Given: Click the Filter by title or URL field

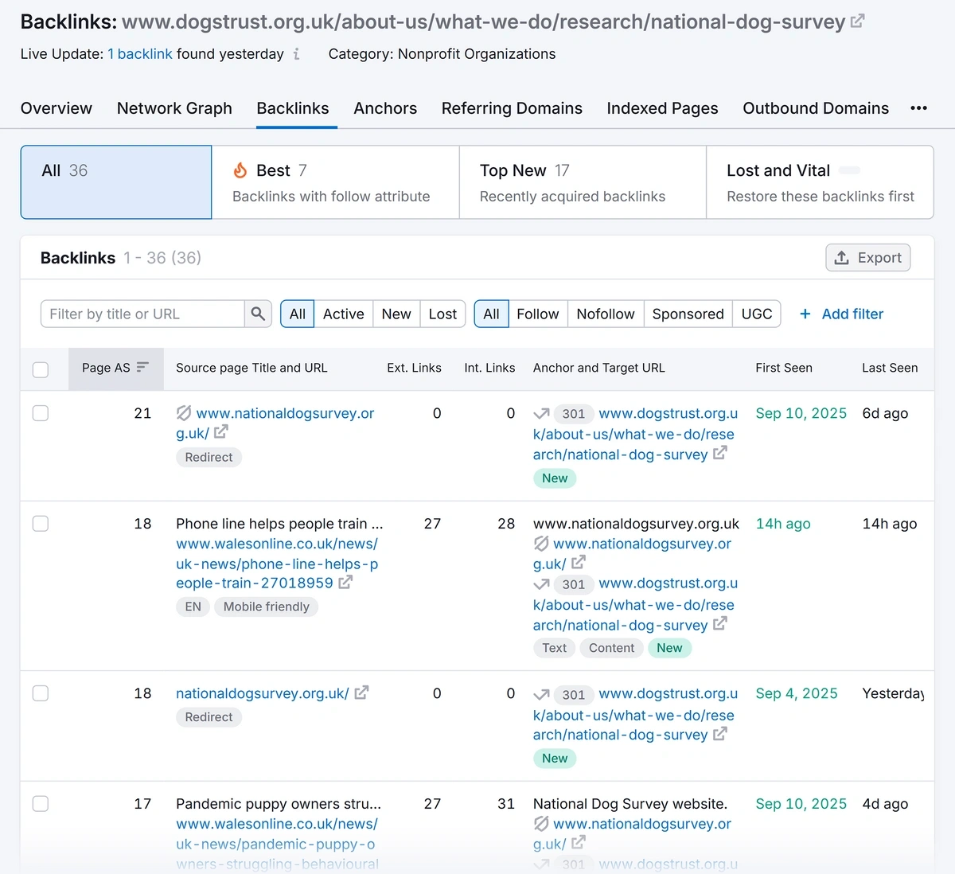Looking at the screenshot, I should 143,314.
